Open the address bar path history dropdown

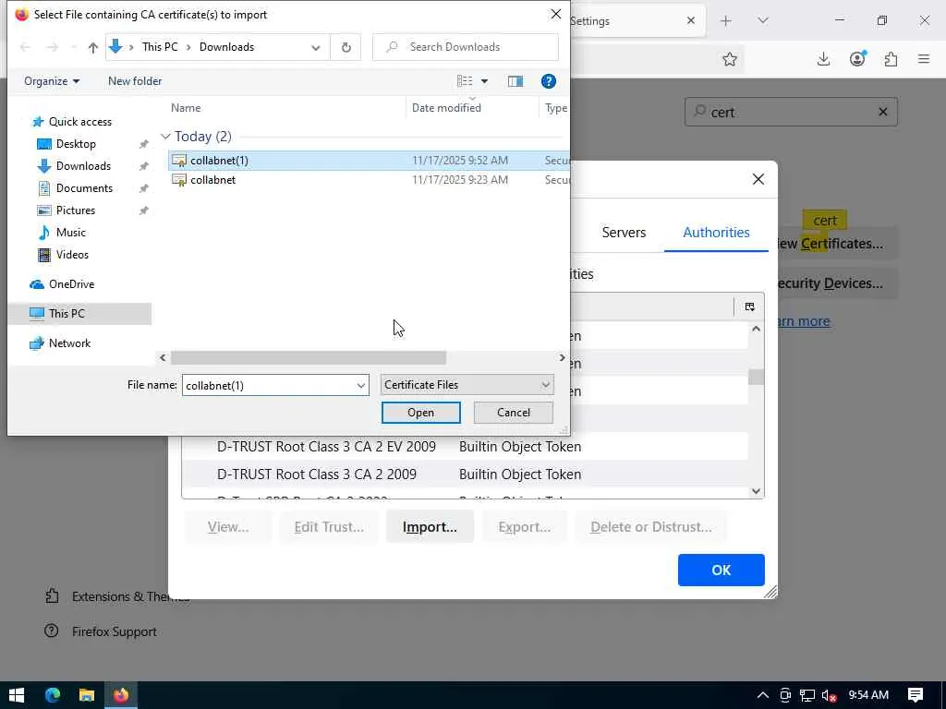tap(315, 47)
